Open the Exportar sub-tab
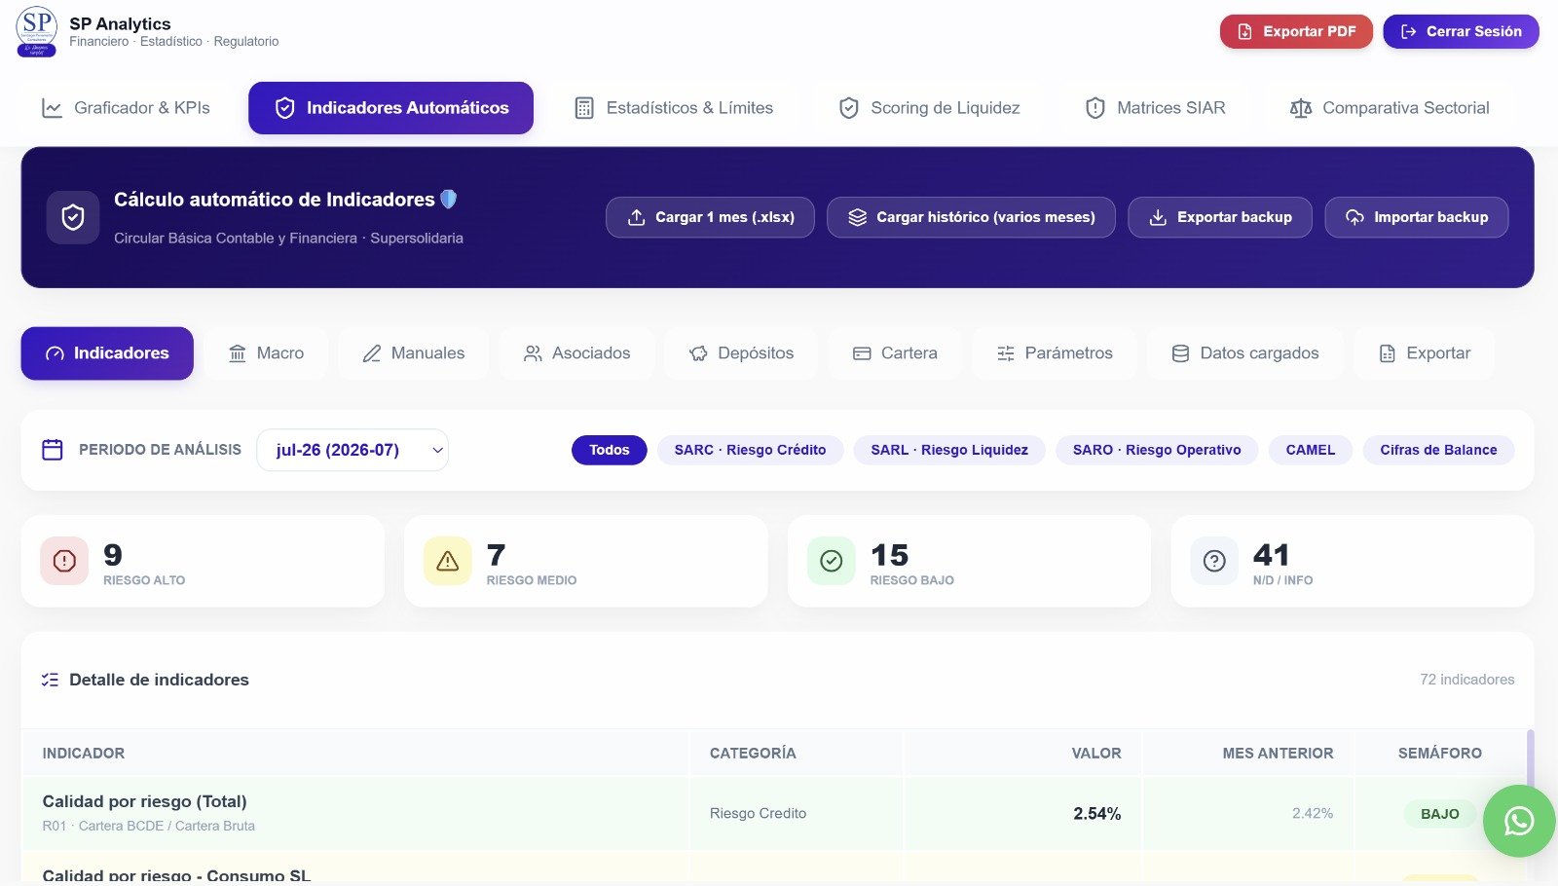This screenshot has height=886, width=1558. [1424, 353]
